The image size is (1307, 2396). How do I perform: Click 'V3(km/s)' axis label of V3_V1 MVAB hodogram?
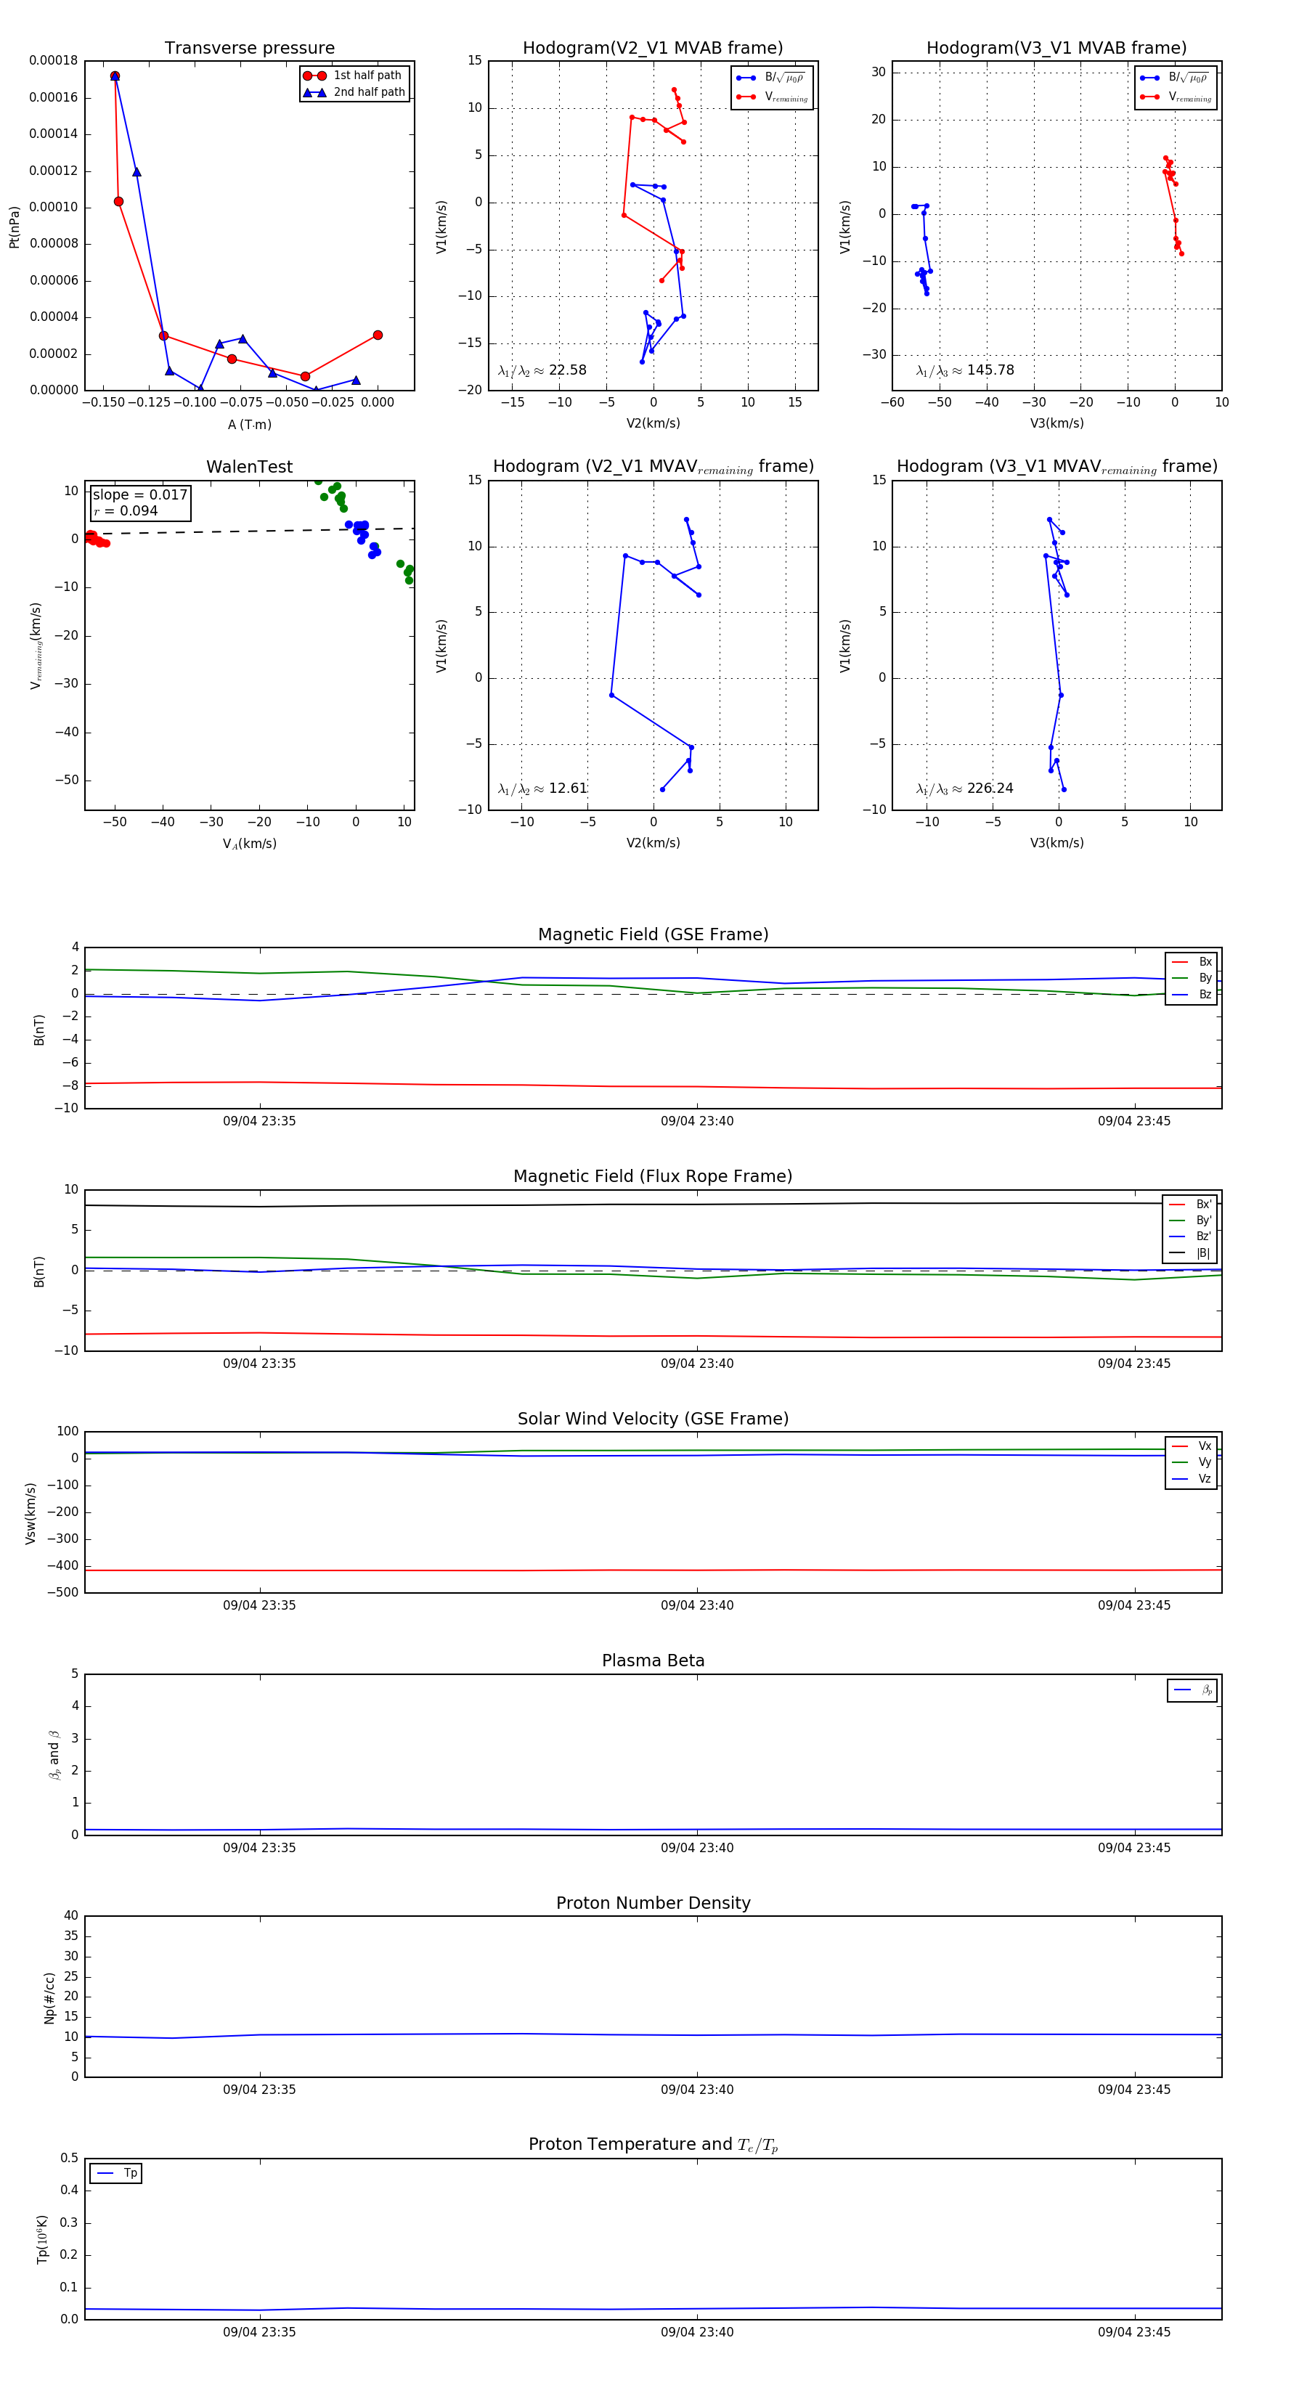coord(1056,423)
